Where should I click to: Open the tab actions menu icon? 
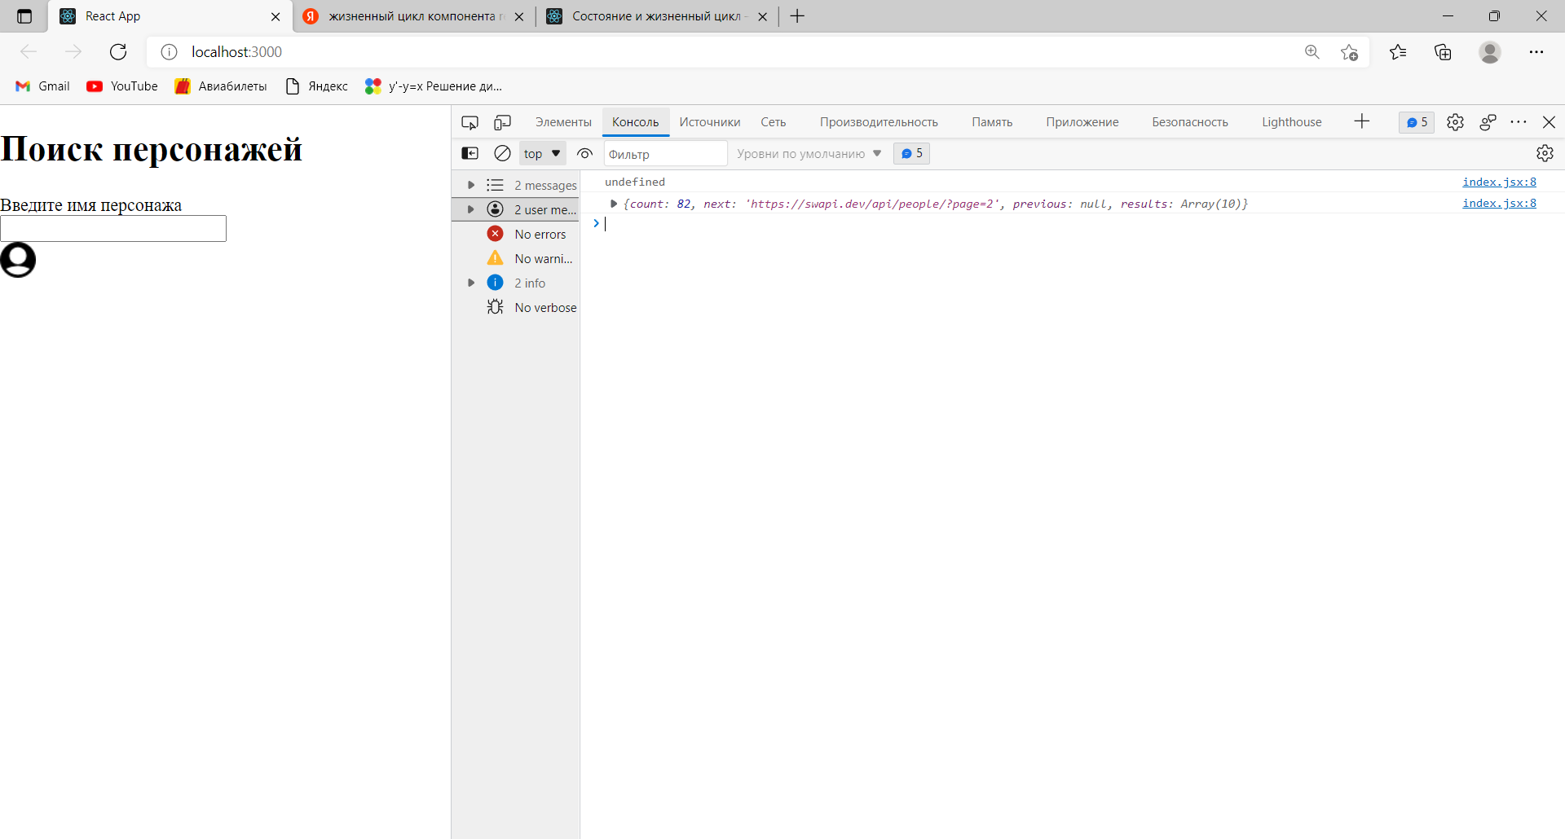coord(24,16)
